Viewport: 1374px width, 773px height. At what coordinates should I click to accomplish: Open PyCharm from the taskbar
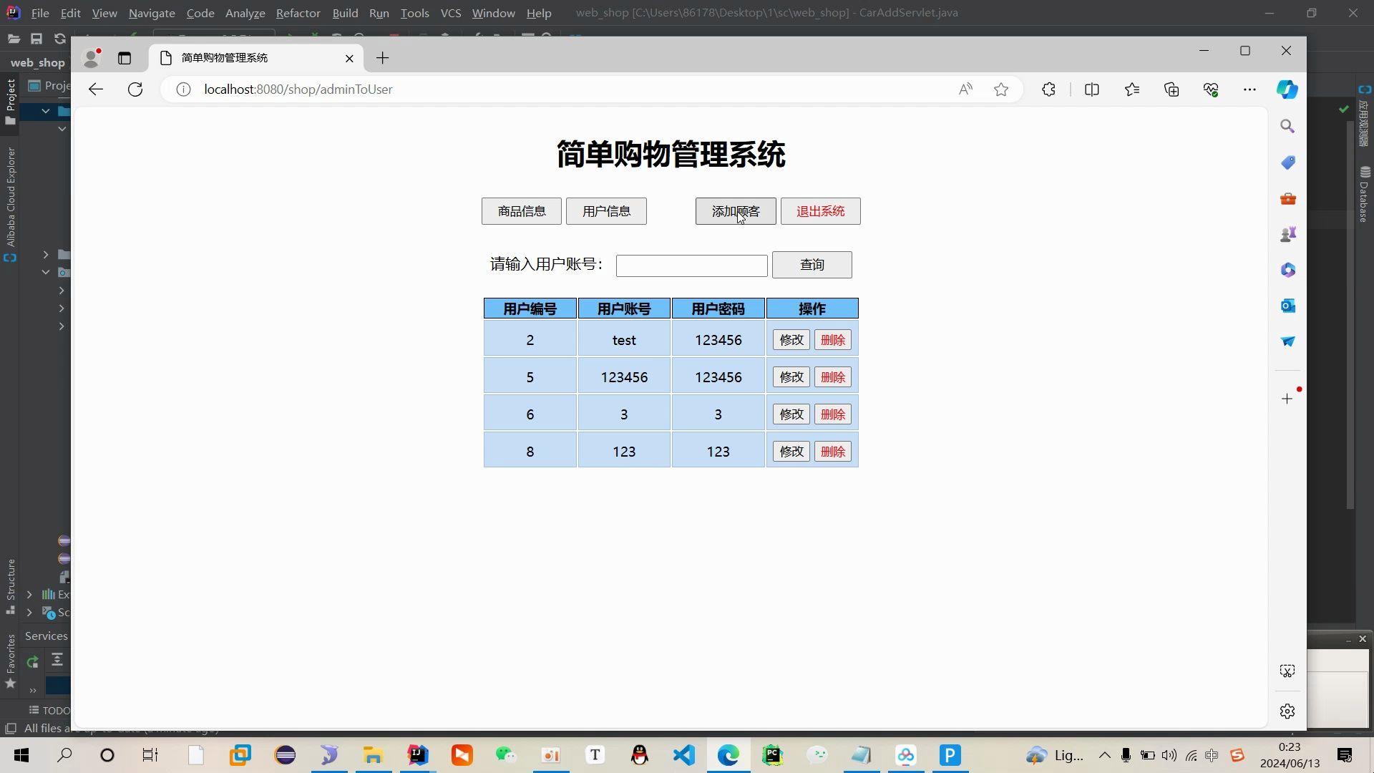tap(773, 755)
